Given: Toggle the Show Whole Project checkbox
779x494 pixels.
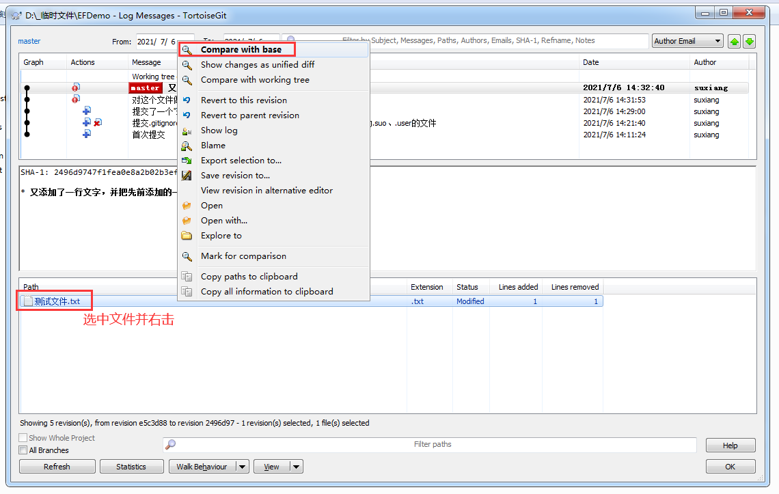Looking at the screenshot, I should 23,438.
